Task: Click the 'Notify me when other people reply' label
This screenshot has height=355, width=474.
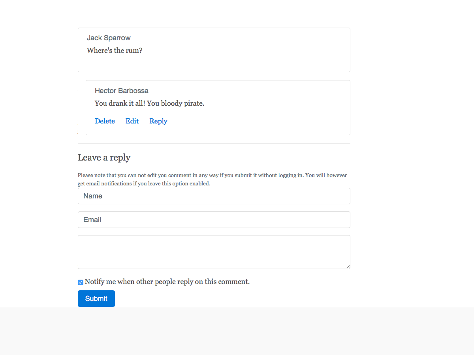Action: (167, 282)
